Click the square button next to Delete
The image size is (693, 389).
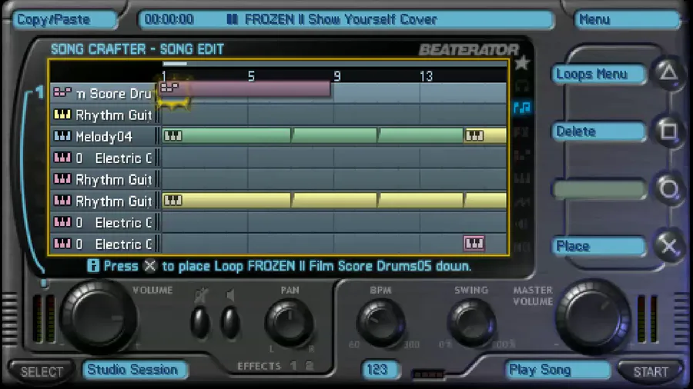(668, 131)
